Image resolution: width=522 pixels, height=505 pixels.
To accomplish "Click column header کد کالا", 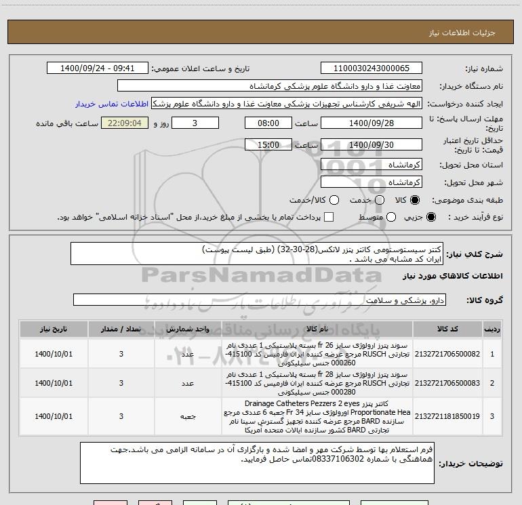I will [447, 329].
